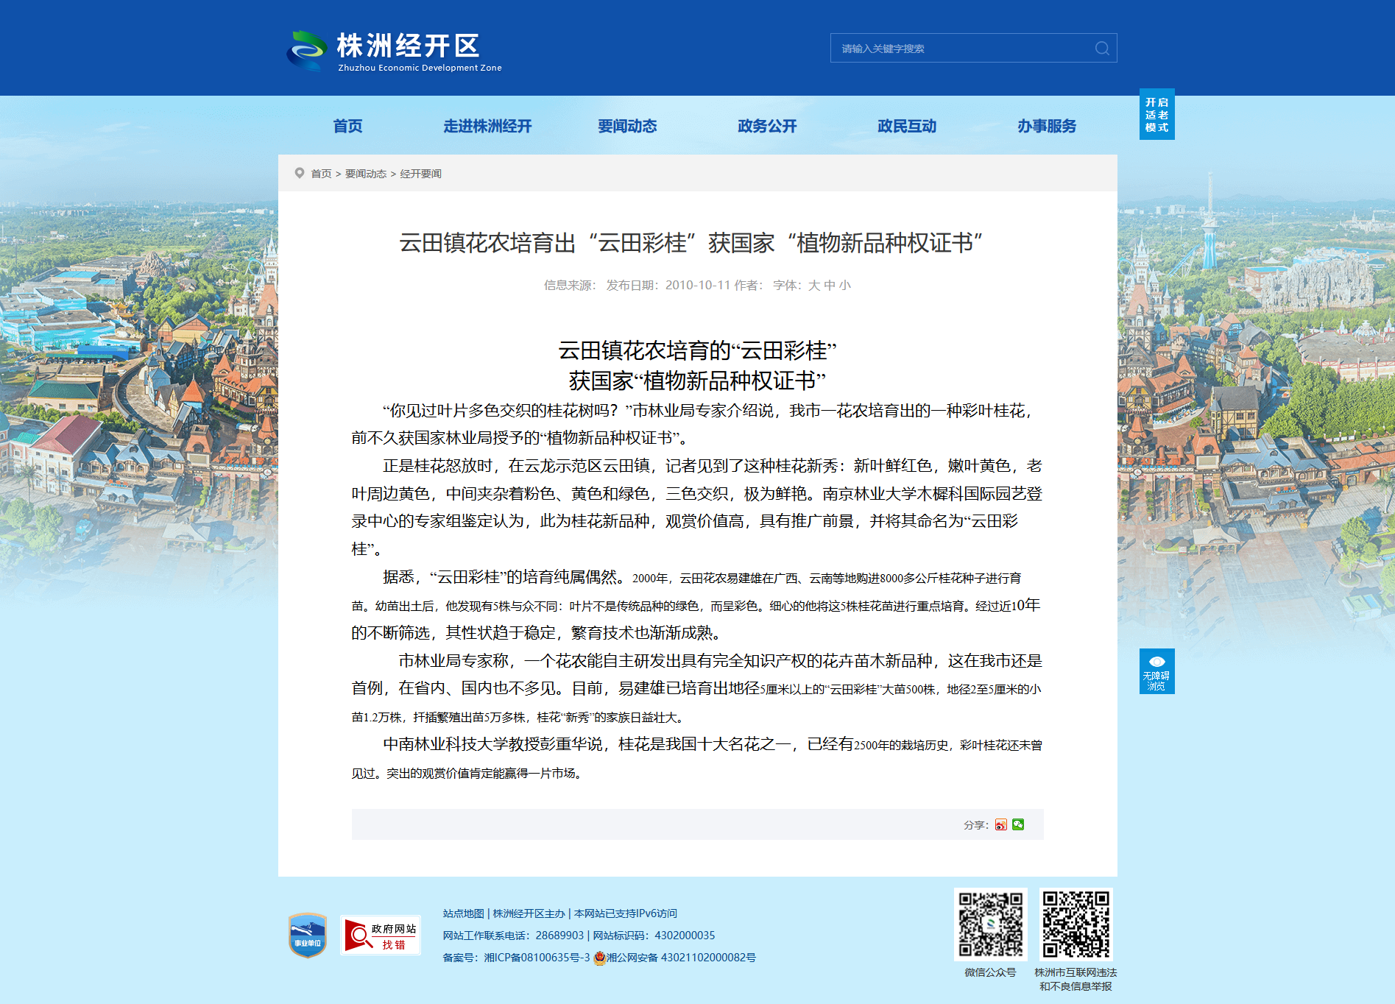Open the 站点地图 footer link

[463, 913]
